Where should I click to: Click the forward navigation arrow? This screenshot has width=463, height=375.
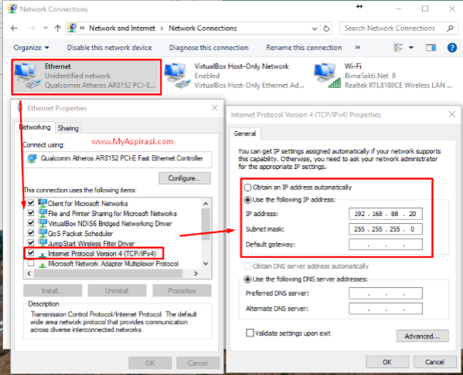(x=31, y=29)
